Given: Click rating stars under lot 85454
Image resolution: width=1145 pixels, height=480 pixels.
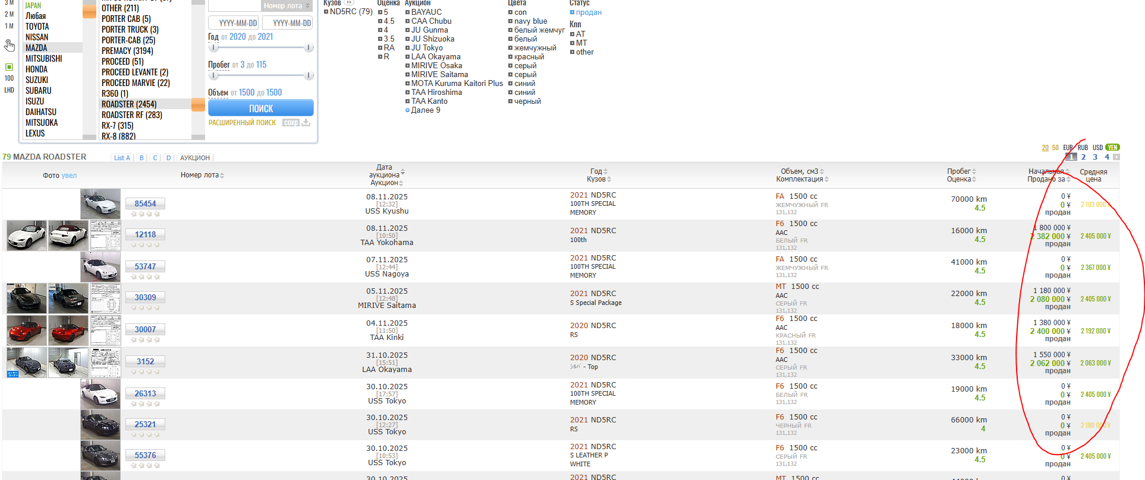Looking at the screenshot, I should [145, 214].
